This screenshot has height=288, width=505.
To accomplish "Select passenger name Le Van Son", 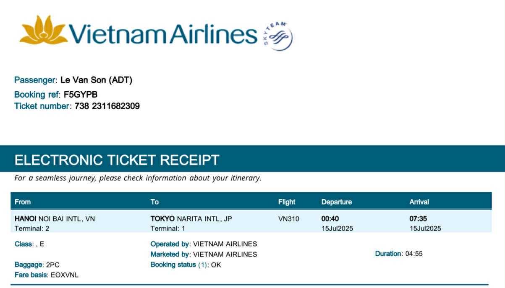I will click(x=96, y=80).
